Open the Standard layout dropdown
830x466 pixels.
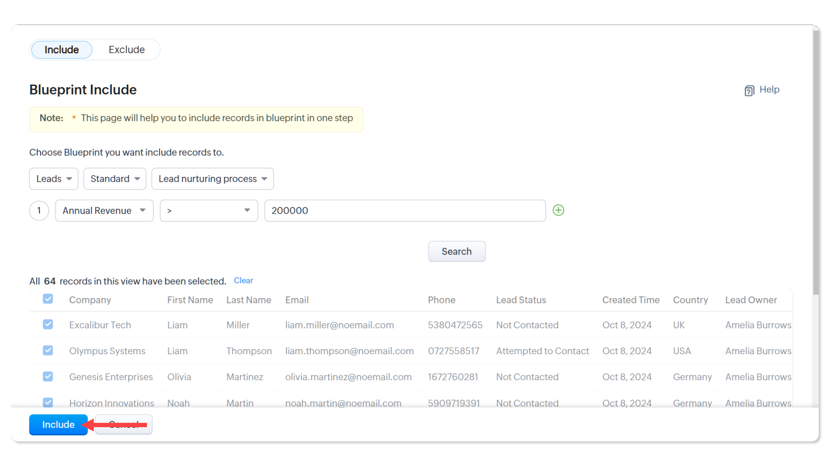(x=115, y=179)
